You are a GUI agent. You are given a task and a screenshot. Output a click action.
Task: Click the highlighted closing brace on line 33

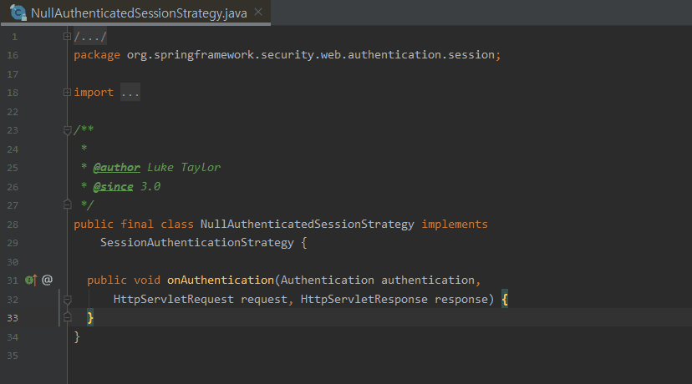pos(90,318)
